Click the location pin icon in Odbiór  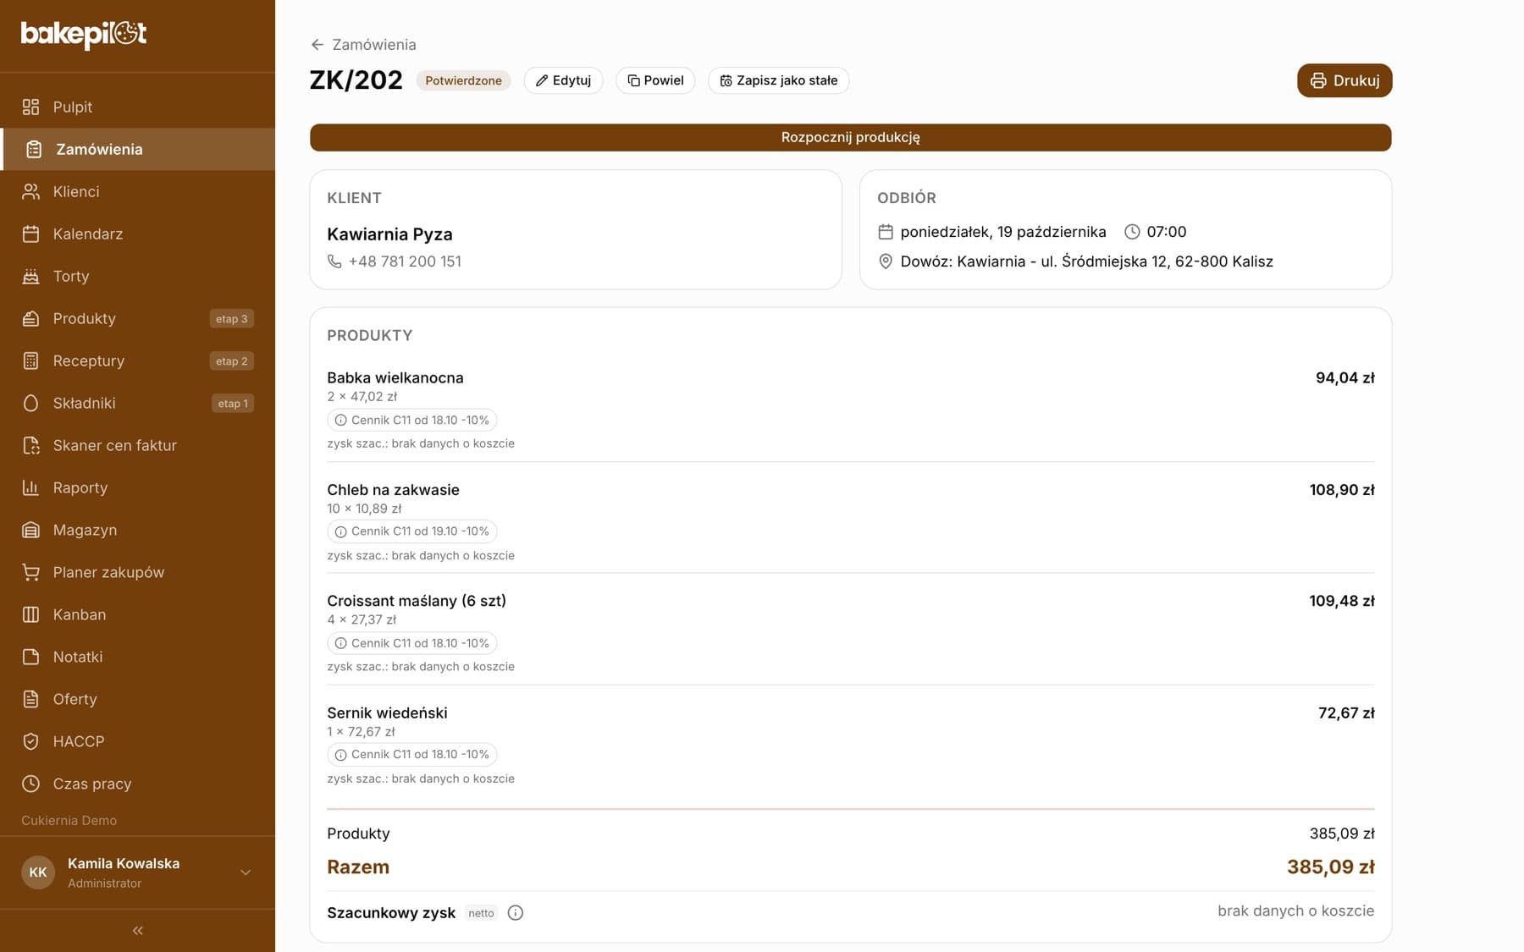click(886, 261)
